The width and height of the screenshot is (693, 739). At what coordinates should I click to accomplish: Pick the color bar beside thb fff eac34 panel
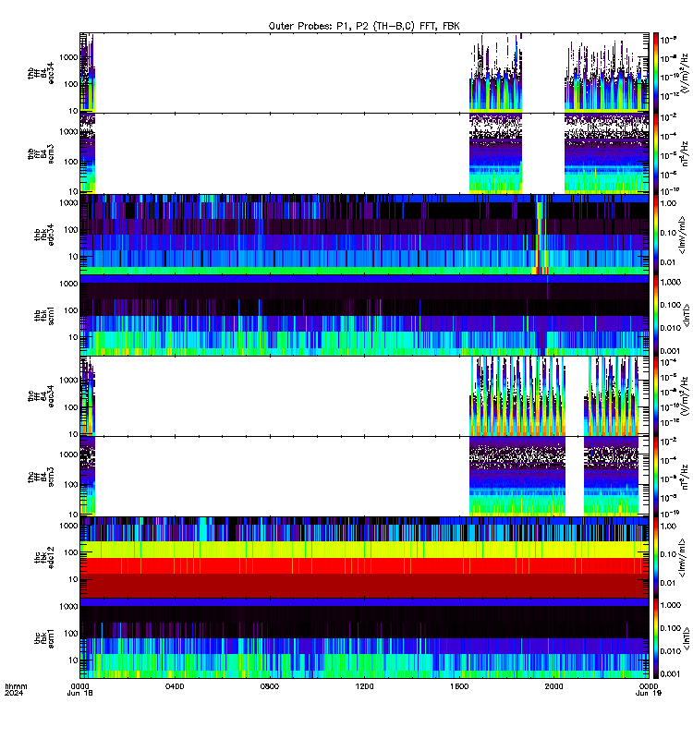(655, 73)
